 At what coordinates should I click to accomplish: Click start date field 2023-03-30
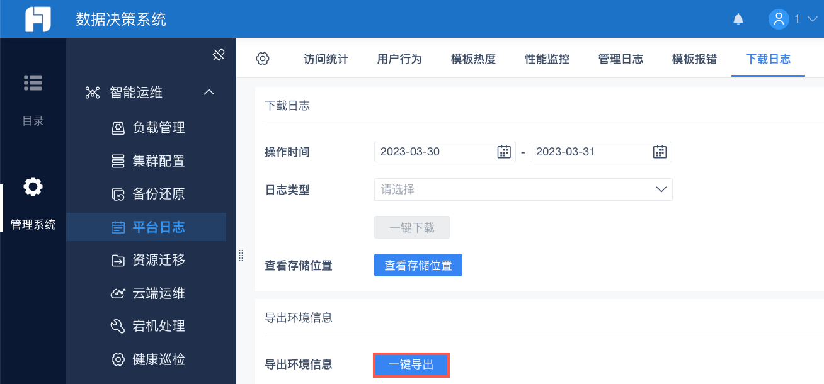[x=445, y=152]
